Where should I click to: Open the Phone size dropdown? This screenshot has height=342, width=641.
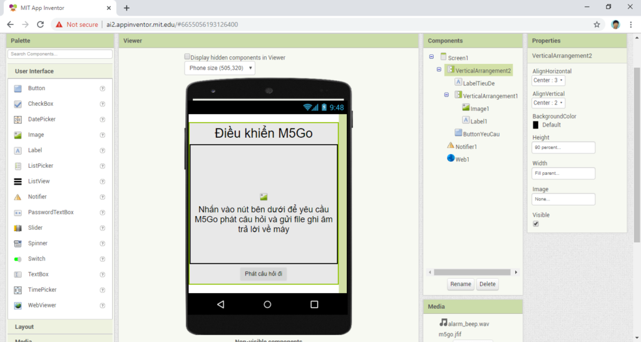coord(220,68)
